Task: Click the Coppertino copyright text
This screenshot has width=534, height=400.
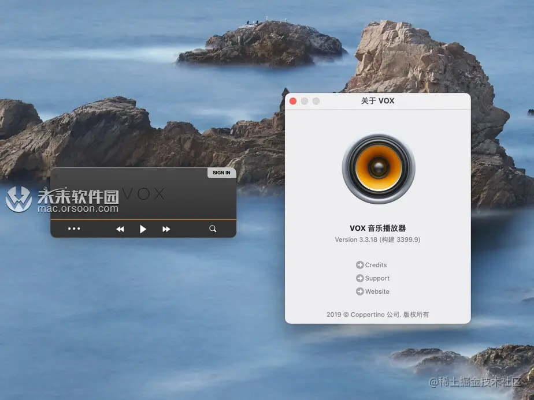Action: [378, 314]
